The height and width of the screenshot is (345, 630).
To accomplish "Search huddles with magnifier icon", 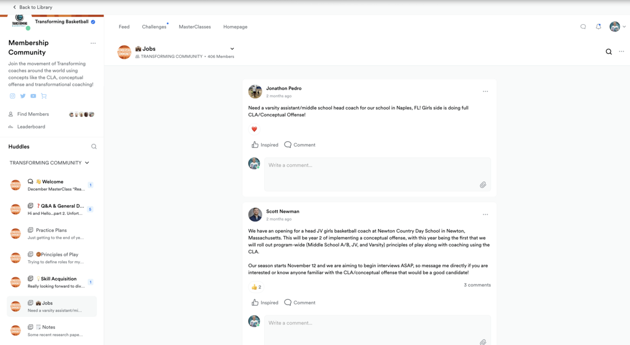I will click(x=94, y=147).
